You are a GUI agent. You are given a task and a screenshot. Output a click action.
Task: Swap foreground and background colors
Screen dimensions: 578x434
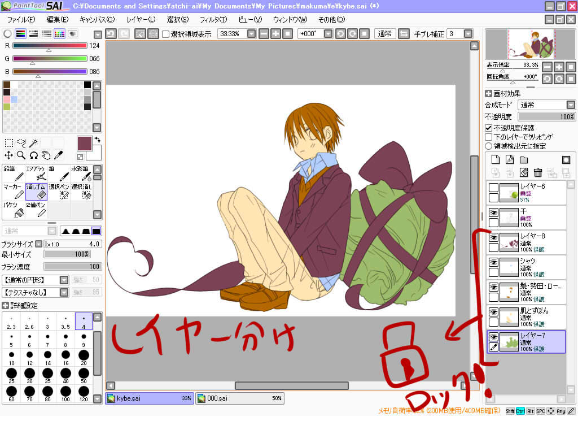[x=97, y=140]
